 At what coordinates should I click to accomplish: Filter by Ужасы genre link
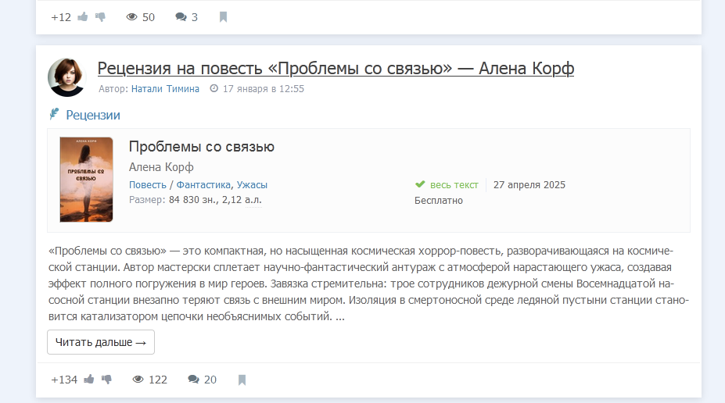tap(252, 185)
